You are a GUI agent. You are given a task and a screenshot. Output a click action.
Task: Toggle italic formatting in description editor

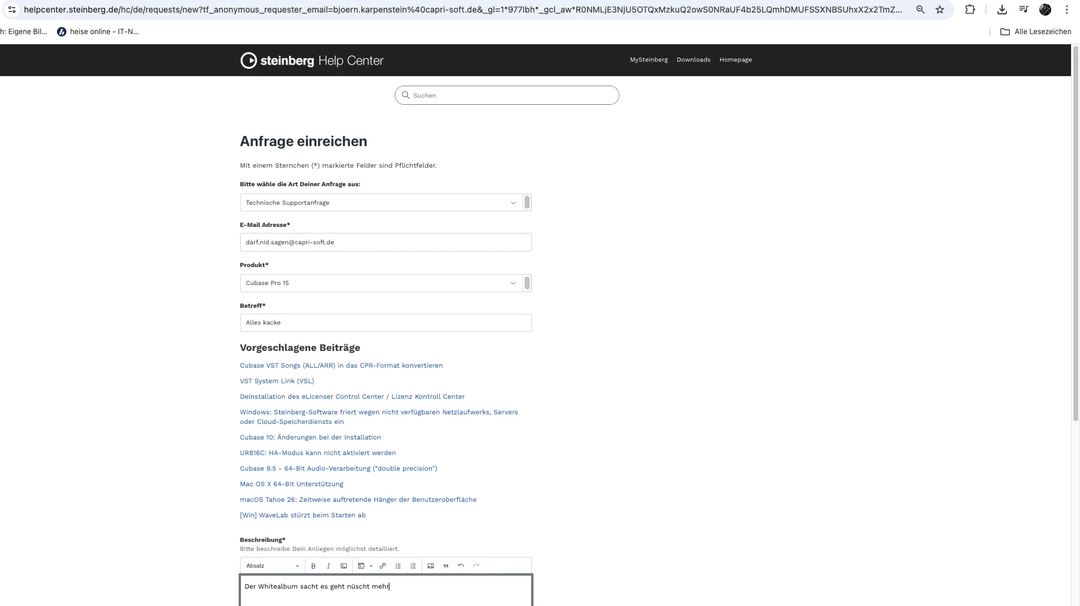328,566
